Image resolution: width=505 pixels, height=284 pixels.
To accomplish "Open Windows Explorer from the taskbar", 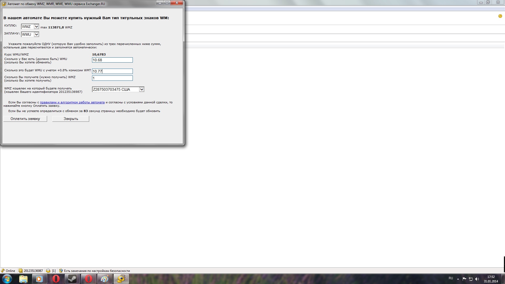I will (x=23, y=279).
